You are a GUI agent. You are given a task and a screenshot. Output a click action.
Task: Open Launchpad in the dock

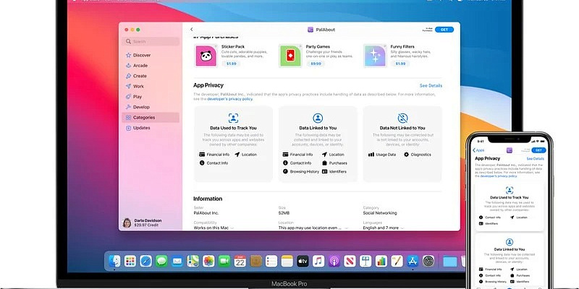point(130,261)
